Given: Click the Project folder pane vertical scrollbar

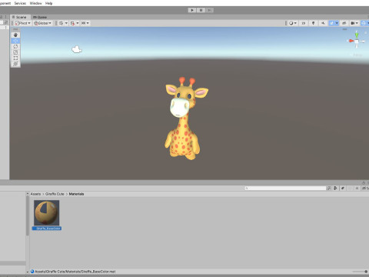Looking at the screenshot, I should pos(28,215).
